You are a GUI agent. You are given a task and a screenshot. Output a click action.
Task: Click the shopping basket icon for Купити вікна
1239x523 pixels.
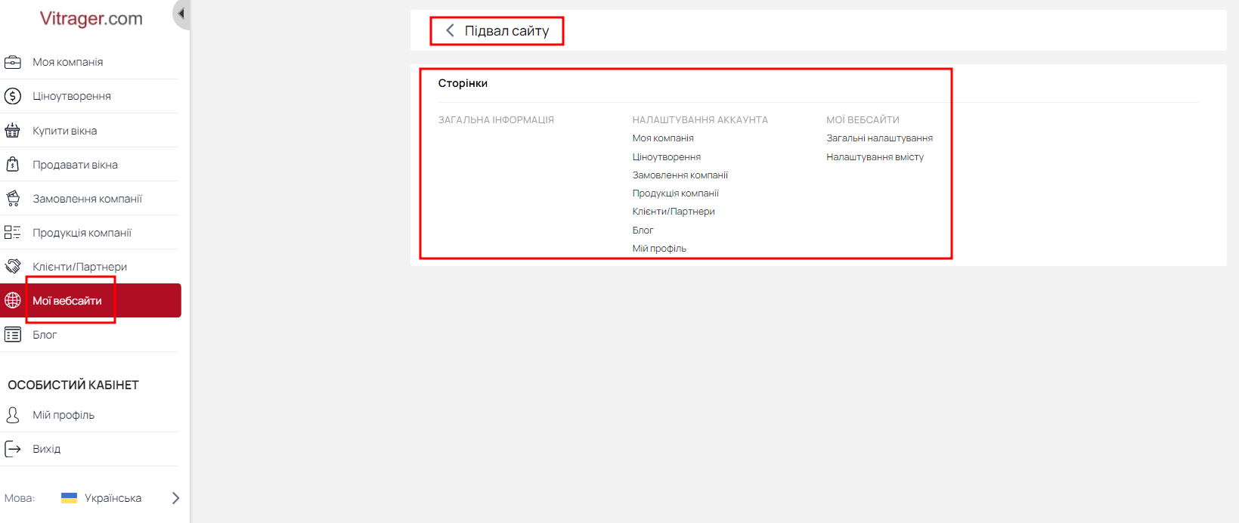(x=13, y=130)
